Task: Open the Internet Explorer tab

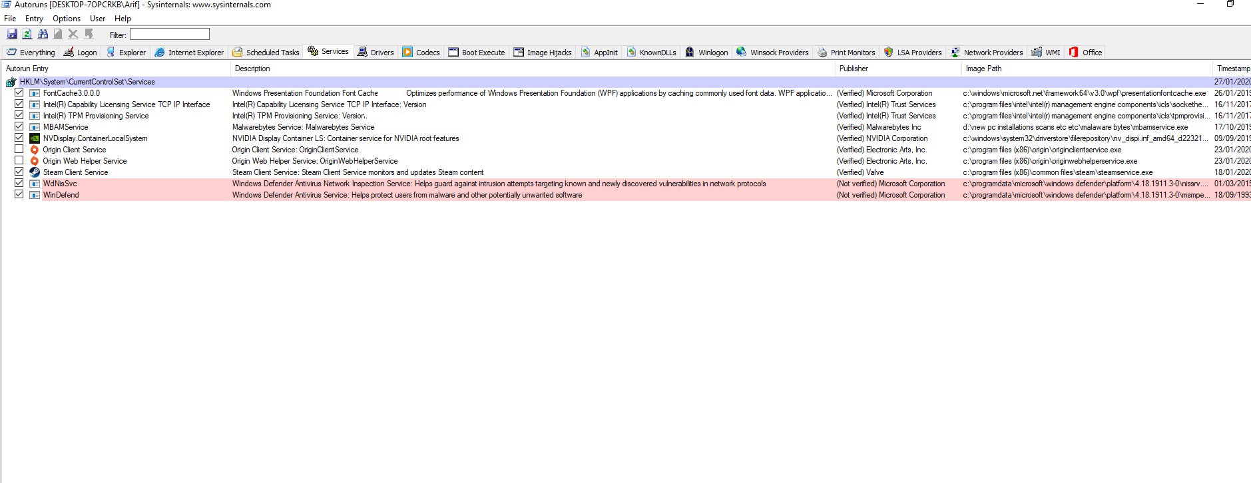Action: click(190, 53)
